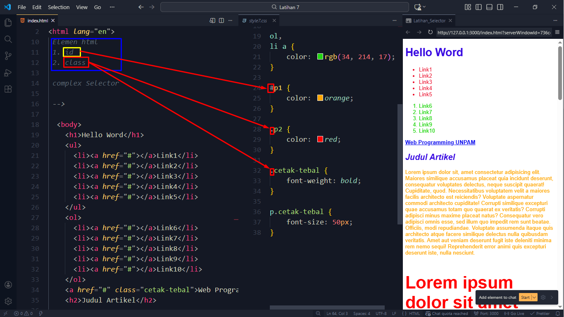Click the Explorer icon

[x=7, y=22]
